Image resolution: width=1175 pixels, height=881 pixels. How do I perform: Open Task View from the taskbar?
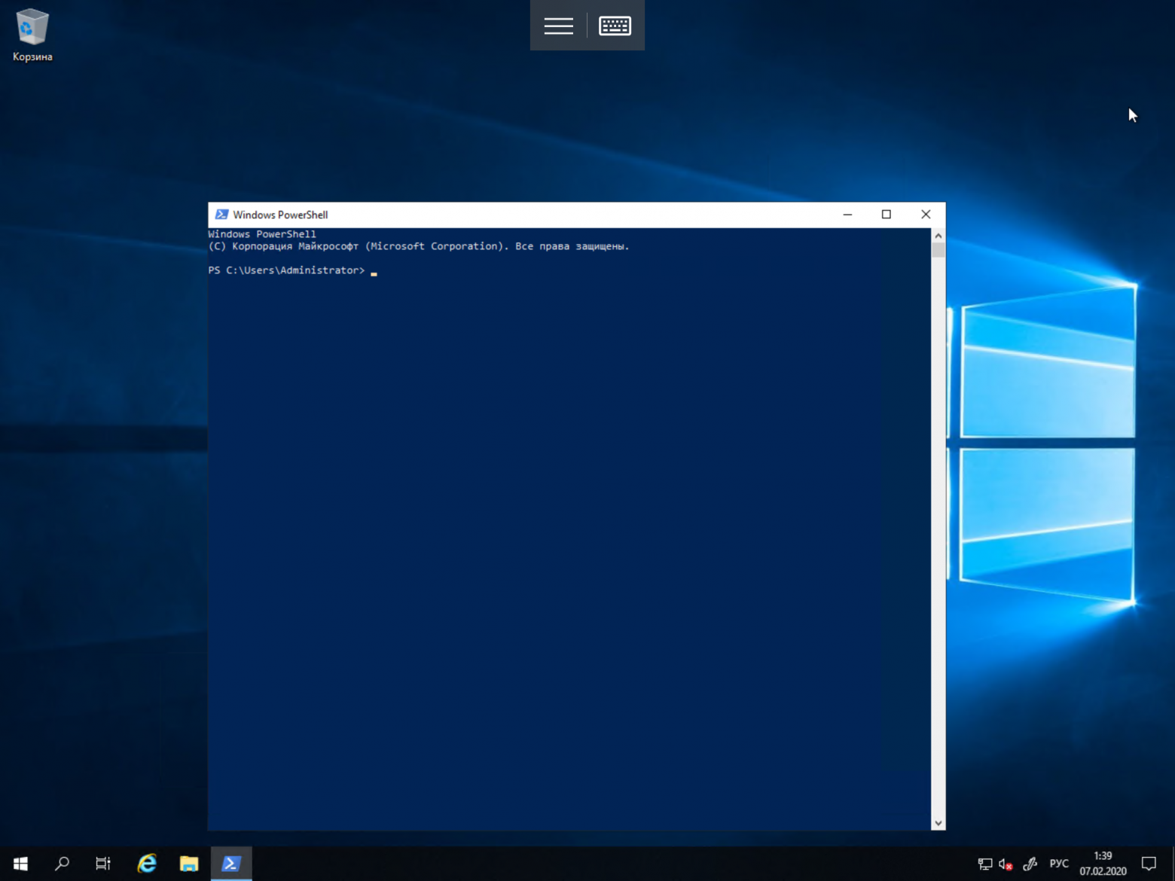[102, 863]
